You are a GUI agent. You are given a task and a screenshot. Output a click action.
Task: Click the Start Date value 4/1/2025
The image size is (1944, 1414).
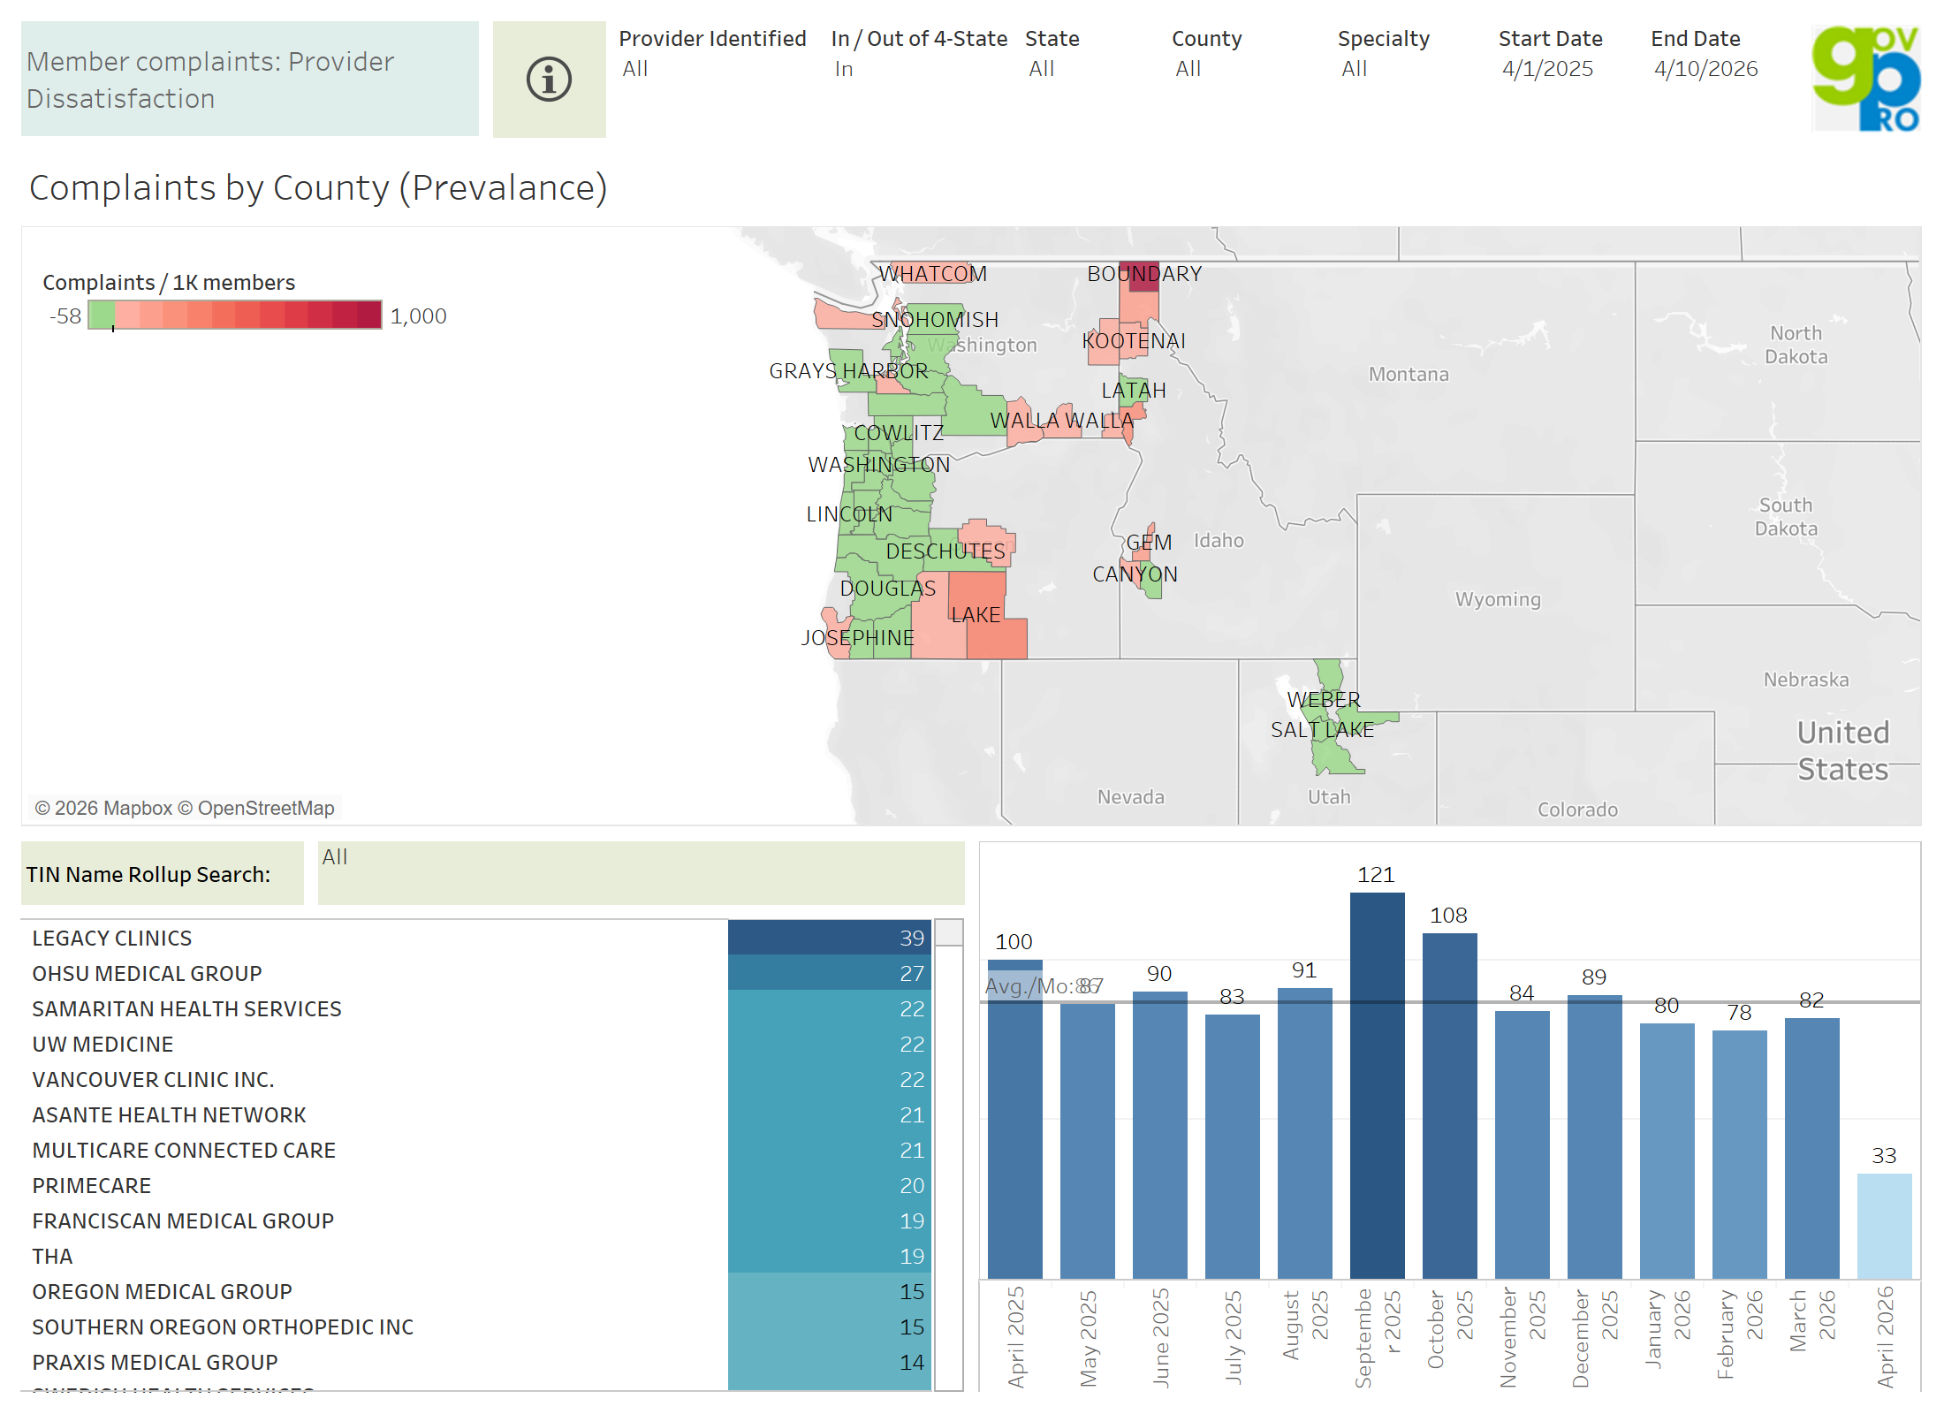pyautogui.click(x=1547, y=69)
